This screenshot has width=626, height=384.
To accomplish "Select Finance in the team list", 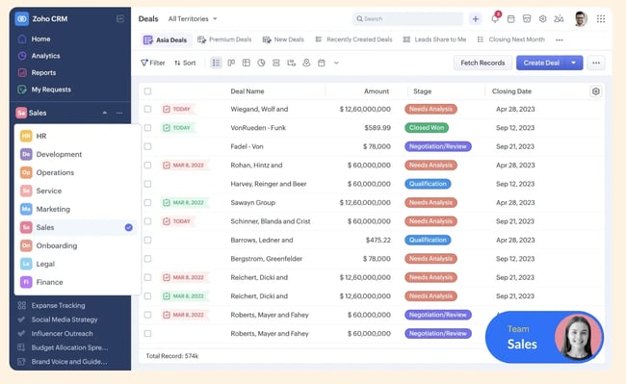I will (77, 282).
